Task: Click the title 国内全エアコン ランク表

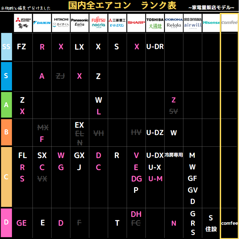Action: (x=122, y=5)
